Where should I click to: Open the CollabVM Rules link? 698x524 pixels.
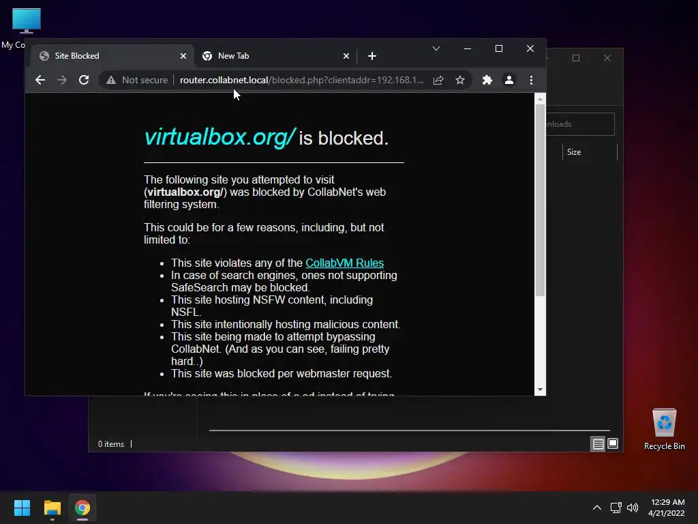pos(344,263)
